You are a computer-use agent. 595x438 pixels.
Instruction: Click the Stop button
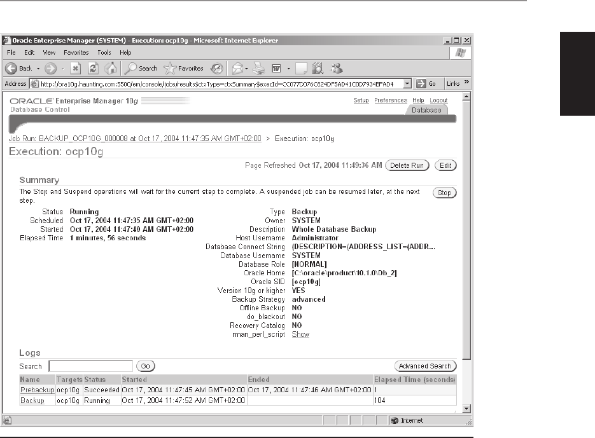click(x=444, y=193)
